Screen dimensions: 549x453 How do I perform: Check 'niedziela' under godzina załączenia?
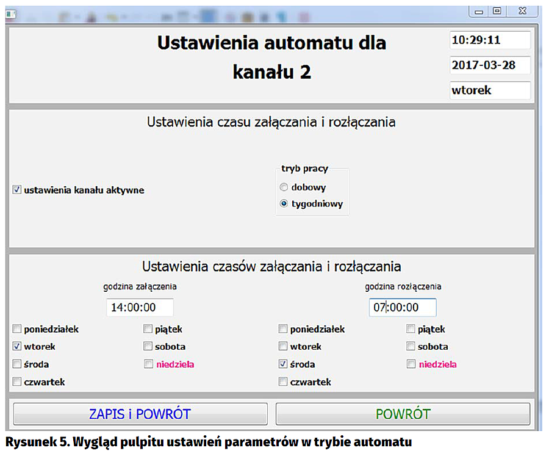pos(148,364)
